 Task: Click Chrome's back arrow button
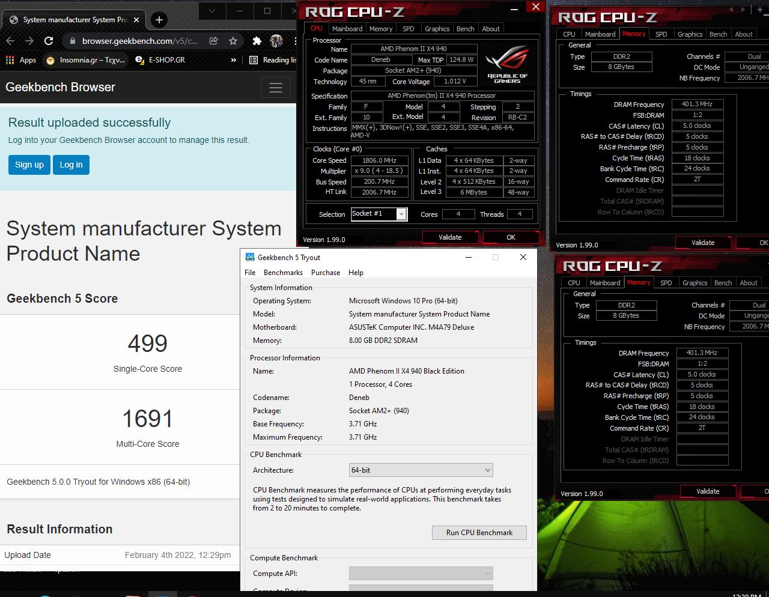(10, 41)
